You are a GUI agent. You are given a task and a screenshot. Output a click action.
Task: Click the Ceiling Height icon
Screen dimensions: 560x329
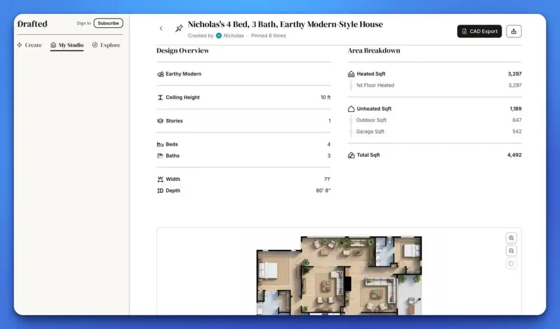(161, 98)
